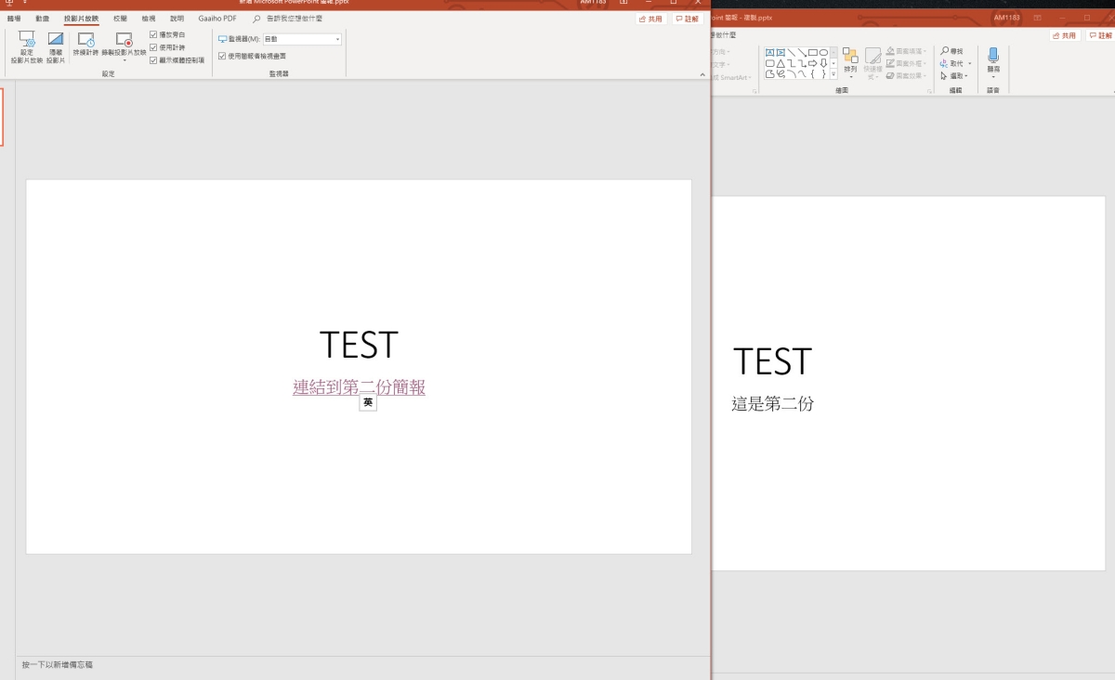Open 設定投影片放映 (Set Up Slide Show)
The height and width of the screenshot is (680, 1115).
click(27, 40)
